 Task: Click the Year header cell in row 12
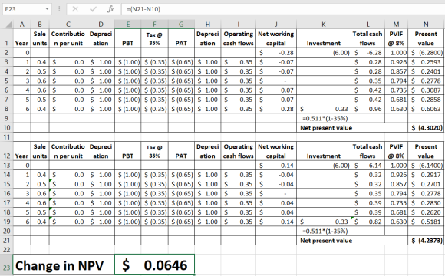[x=21, y=151]
